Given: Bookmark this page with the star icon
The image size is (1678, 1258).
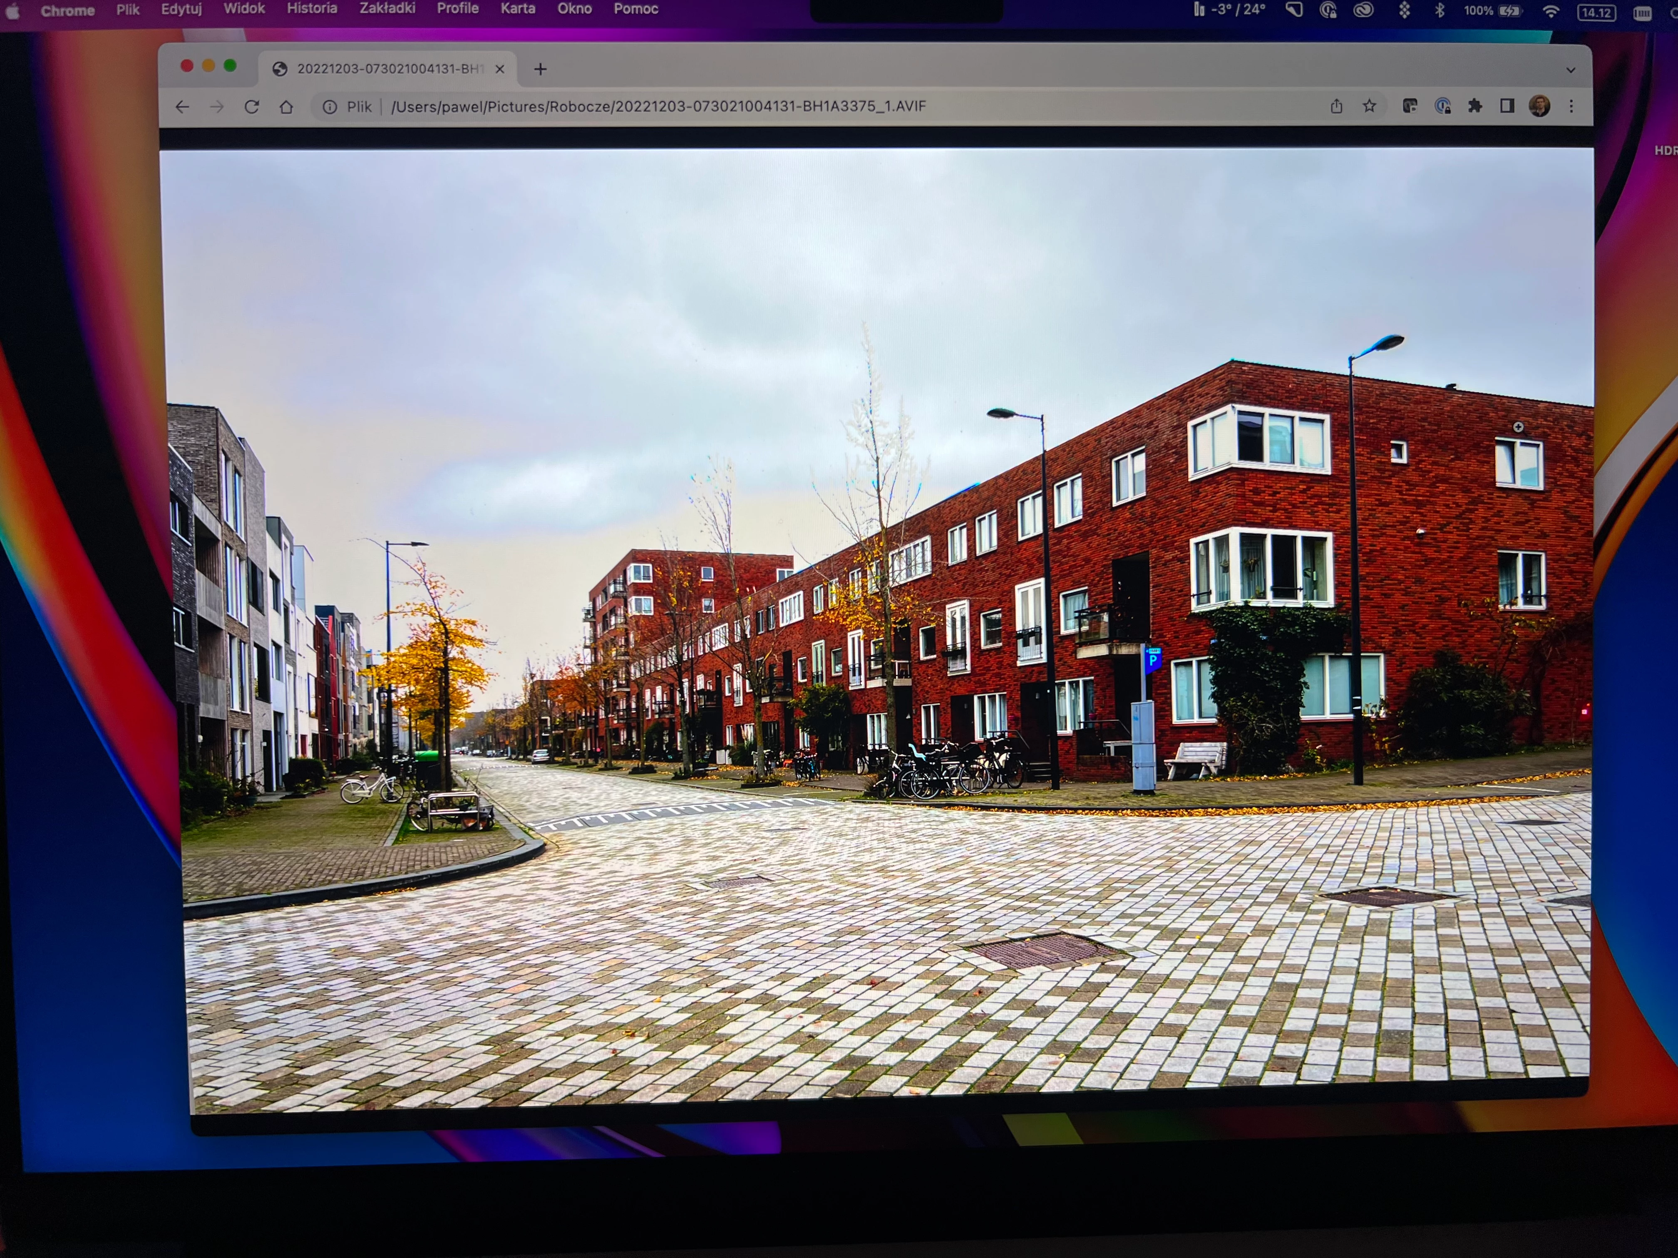Looking at the screenshot, I should tap(1369, 106).
